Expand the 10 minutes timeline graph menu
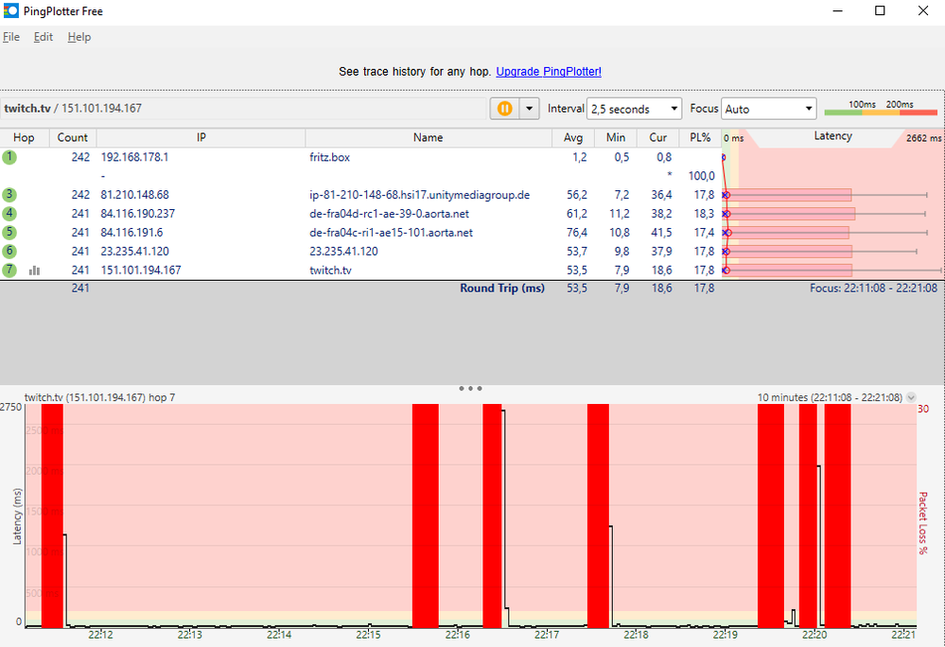The image size is (945, 647). tap(911, 397)
